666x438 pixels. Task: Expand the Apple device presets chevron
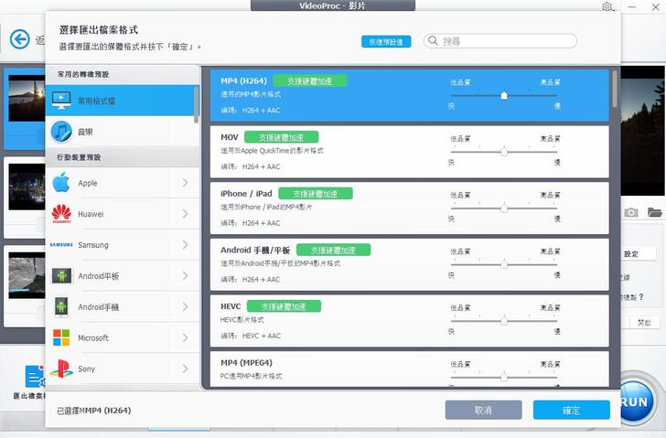[x=185, y=183]
